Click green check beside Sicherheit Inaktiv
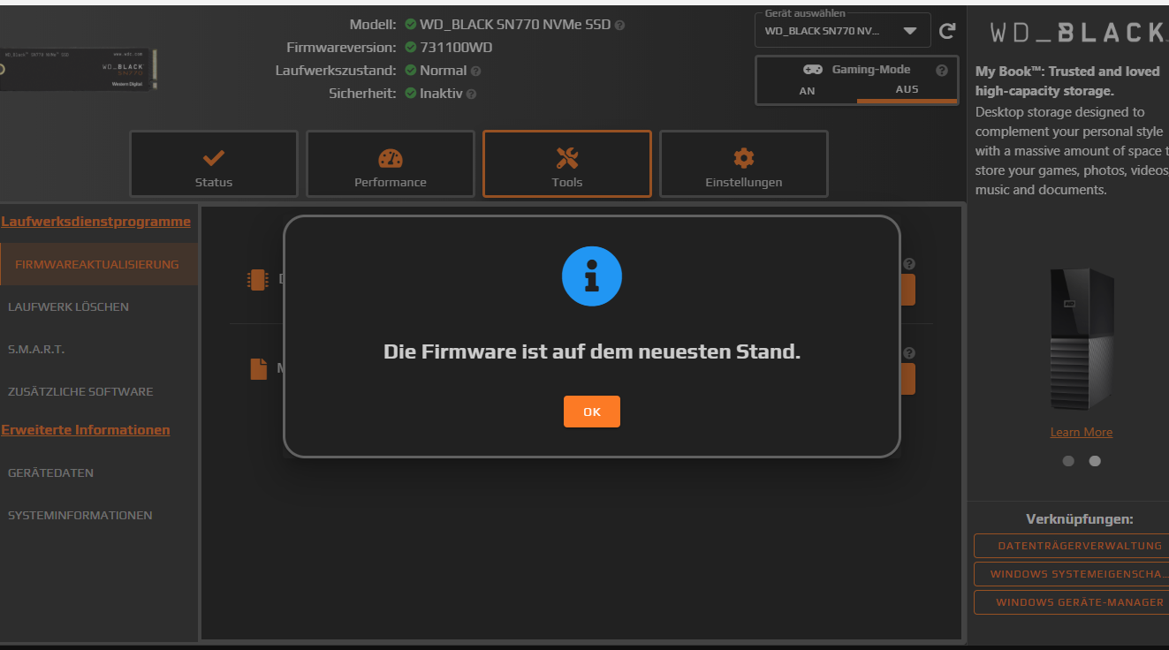The image size is (1169, 650). 410,93
